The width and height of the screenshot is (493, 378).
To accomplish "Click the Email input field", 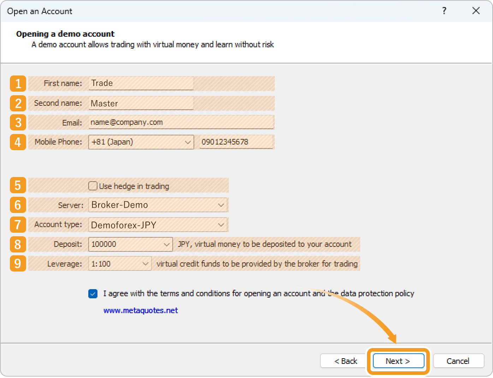I will pos(181,122).
